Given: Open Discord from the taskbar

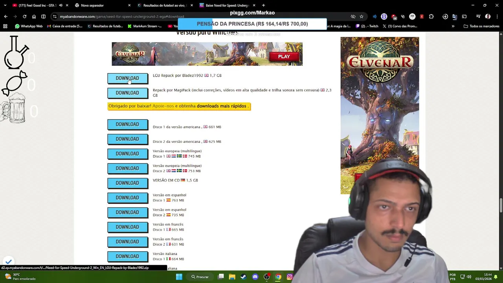Looking at the screenshot, I should tap(255, 277).
